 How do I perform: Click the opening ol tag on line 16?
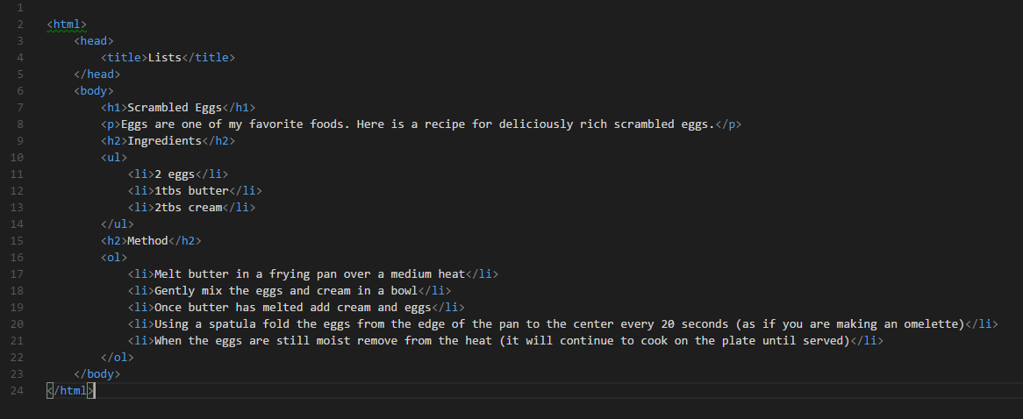point(113,258)
